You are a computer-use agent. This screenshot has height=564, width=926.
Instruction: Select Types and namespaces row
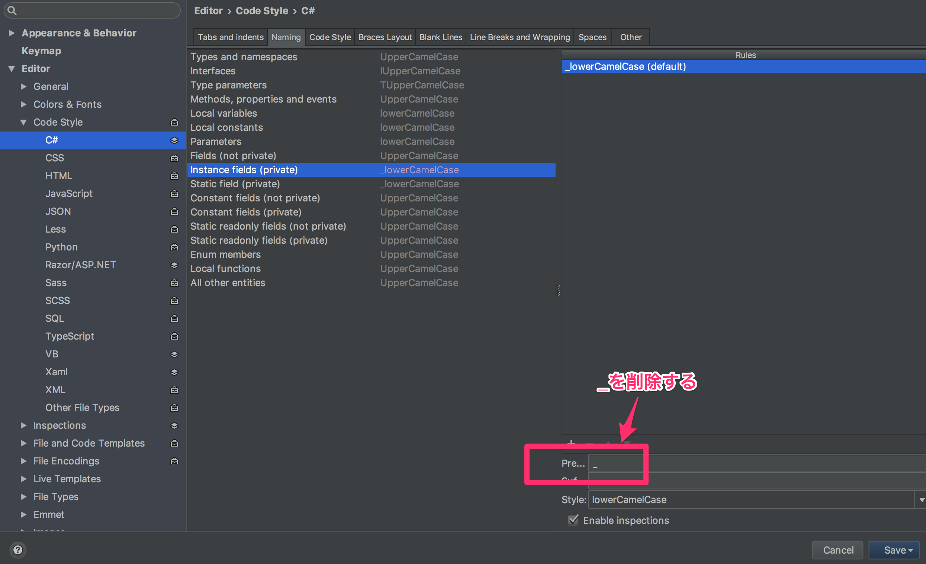[371, 57]
